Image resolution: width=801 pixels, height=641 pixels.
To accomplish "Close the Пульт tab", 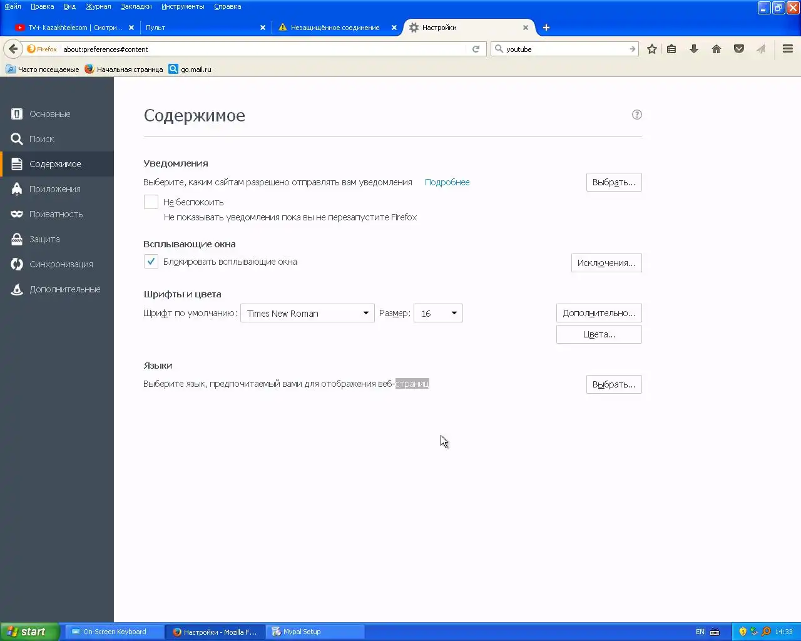I will [x=263, y=28].
